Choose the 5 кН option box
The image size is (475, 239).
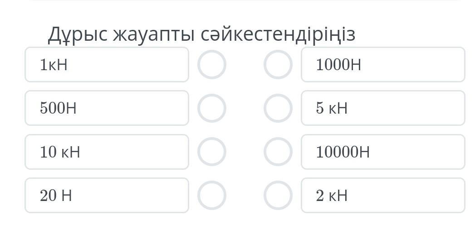click(x=383, y=108)
